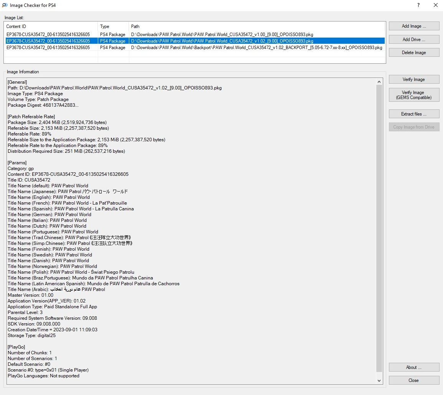
Task: Close the window with the X button
Action: tap(435, 5)
